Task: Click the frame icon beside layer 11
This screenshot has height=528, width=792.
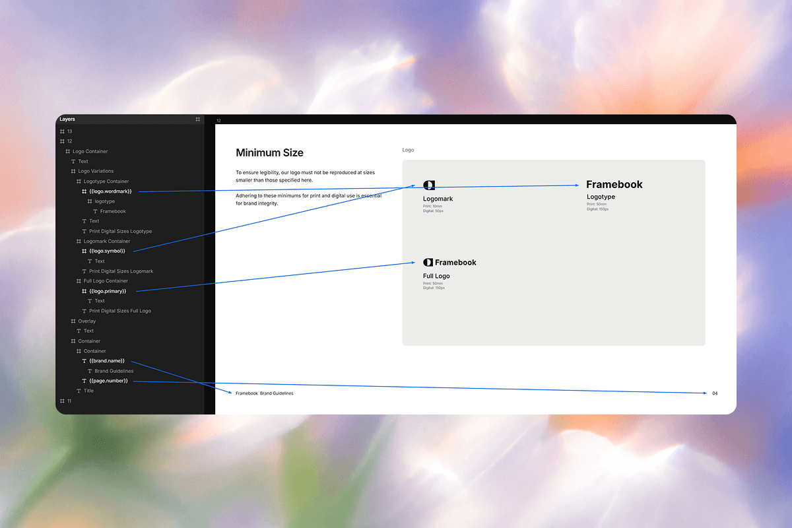Action: (x=63, y=401)
